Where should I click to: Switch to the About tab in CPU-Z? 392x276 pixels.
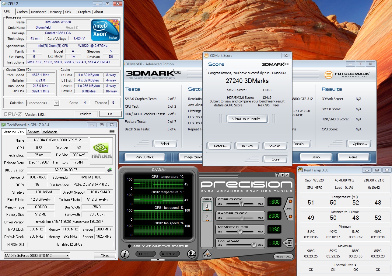[x=99, y=12]
